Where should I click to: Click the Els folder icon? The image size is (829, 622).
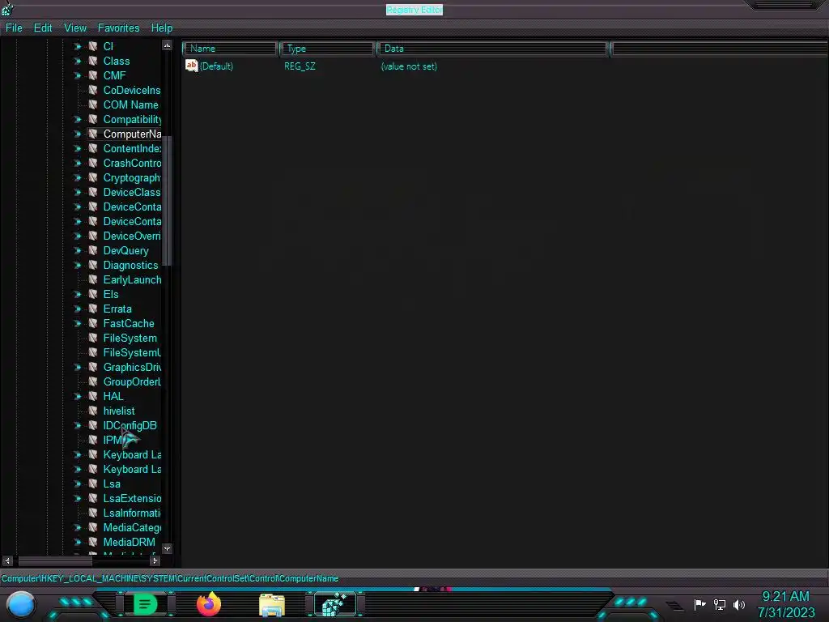tap(93, 295)
